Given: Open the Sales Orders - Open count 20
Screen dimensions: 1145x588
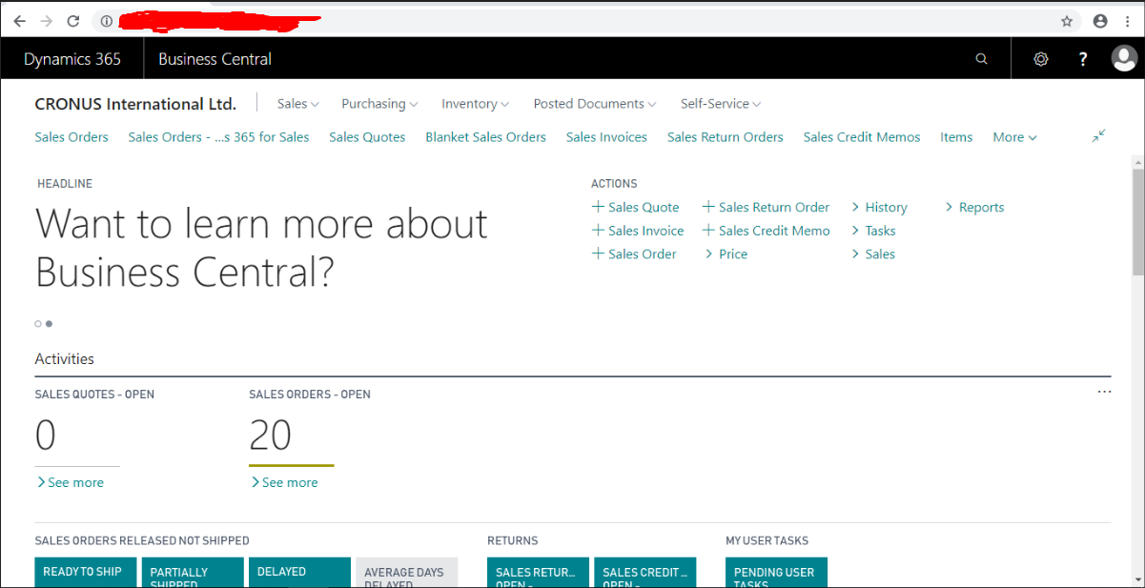Looking at the screenshot, I should (x=270, y=436).
